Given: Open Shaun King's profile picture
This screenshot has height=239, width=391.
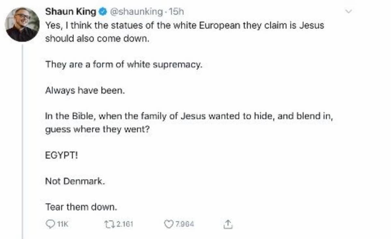Looking at the screenshot, I should click(23, 24).
